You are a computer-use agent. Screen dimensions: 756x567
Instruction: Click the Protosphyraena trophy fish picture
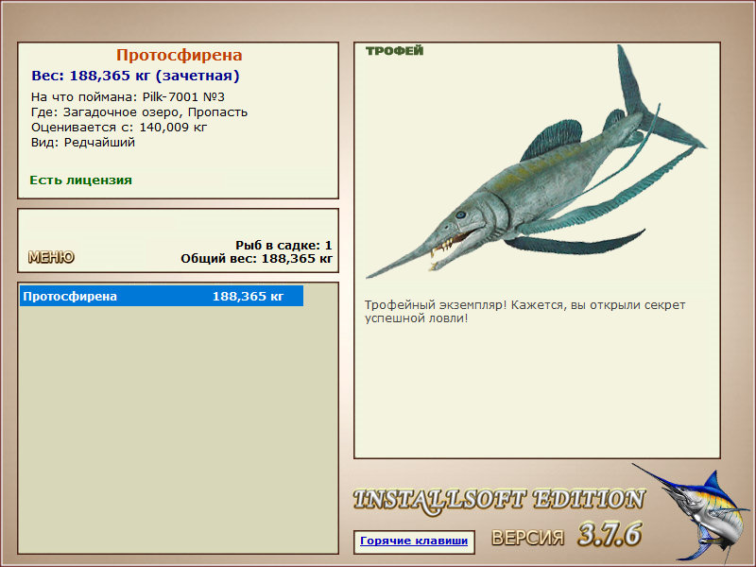tap(536, 163)
